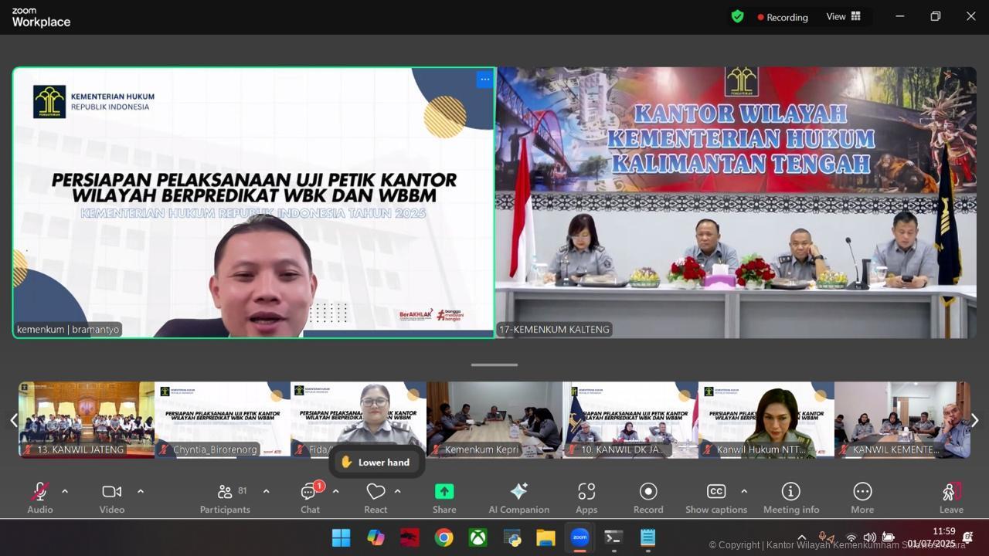This screenshot has width=989, height=556.
Task: Open the red app icon beside Copilot
Action: 410,537
